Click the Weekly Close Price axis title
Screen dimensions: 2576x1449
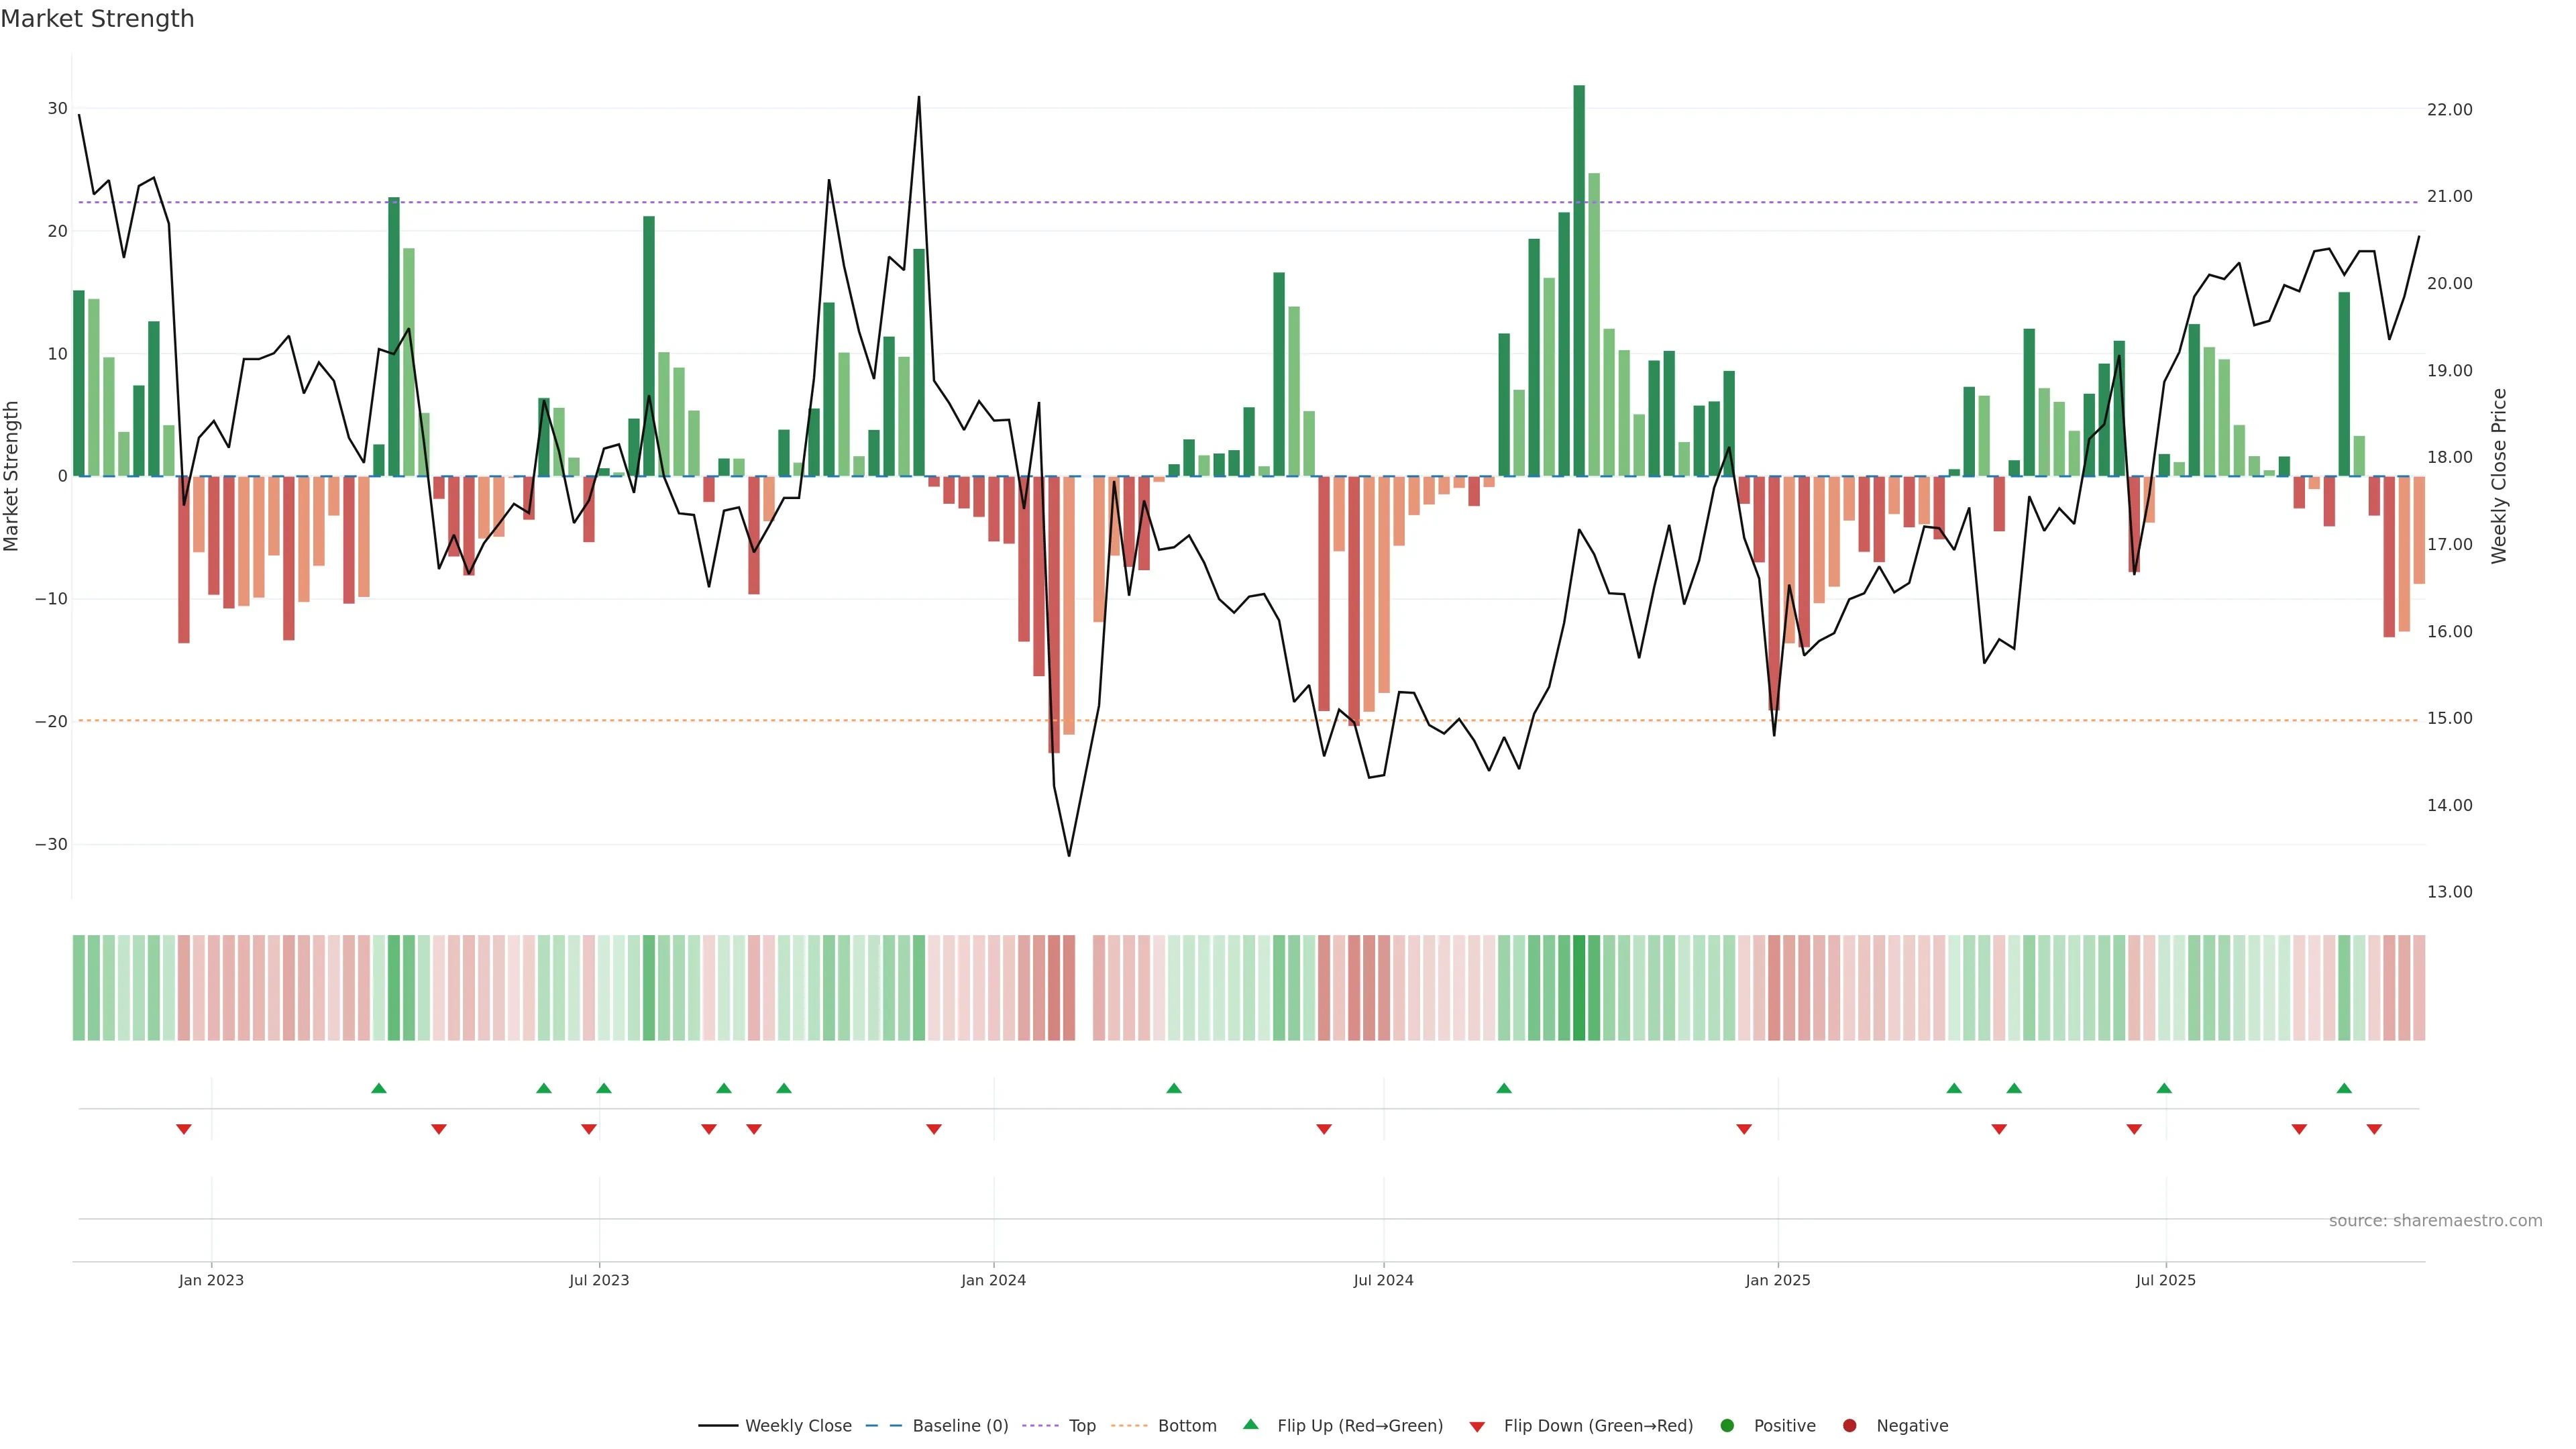click(x=2499, y=476)
